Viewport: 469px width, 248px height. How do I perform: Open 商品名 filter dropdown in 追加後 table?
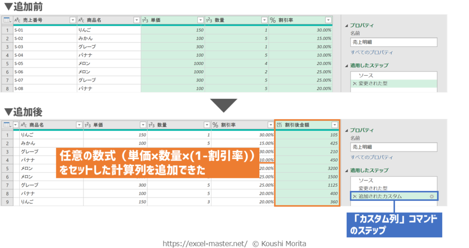(79, 125)
